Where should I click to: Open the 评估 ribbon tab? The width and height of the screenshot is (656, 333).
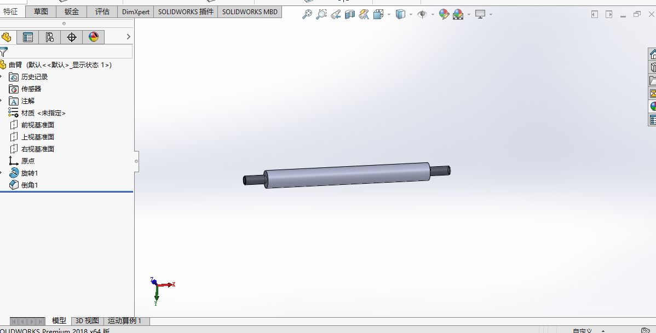tap(102, 11)
